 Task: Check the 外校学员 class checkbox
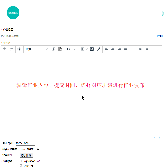tap(21, 165)
